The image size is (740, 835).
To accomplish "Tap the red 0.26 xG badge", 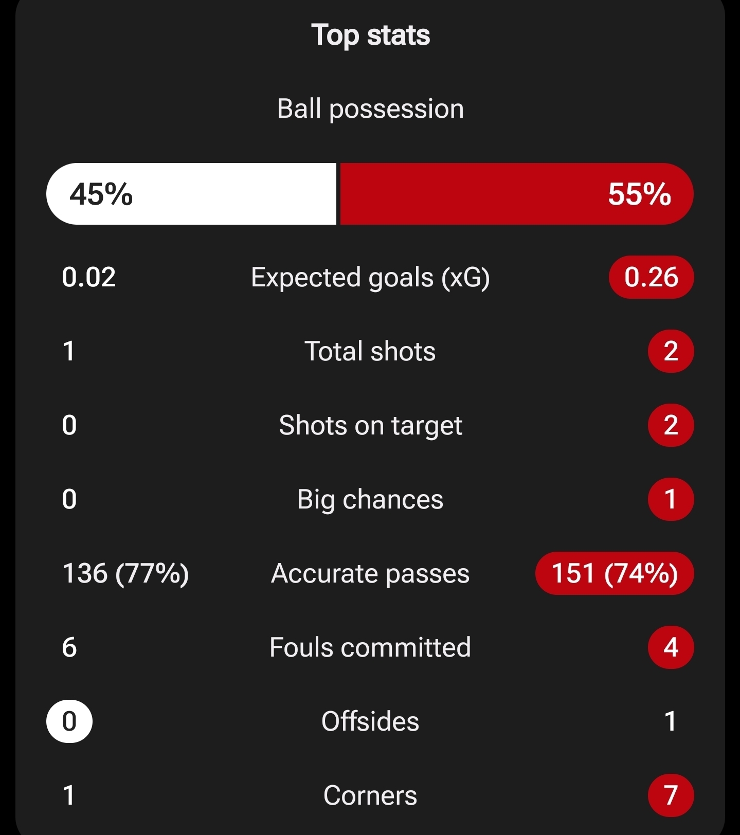I will click(x=651, y=277).
